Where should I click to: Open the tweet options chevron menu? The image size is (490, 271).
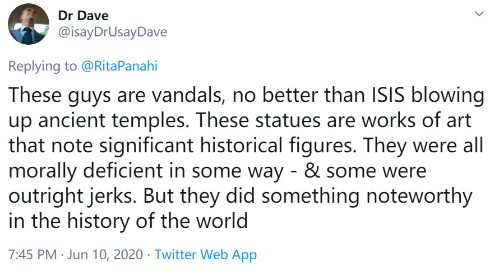tap(479, 12)
